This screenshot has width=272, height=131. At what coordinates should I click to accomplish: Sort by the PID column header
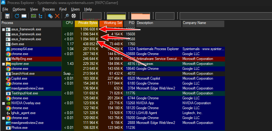click(130, 24)
